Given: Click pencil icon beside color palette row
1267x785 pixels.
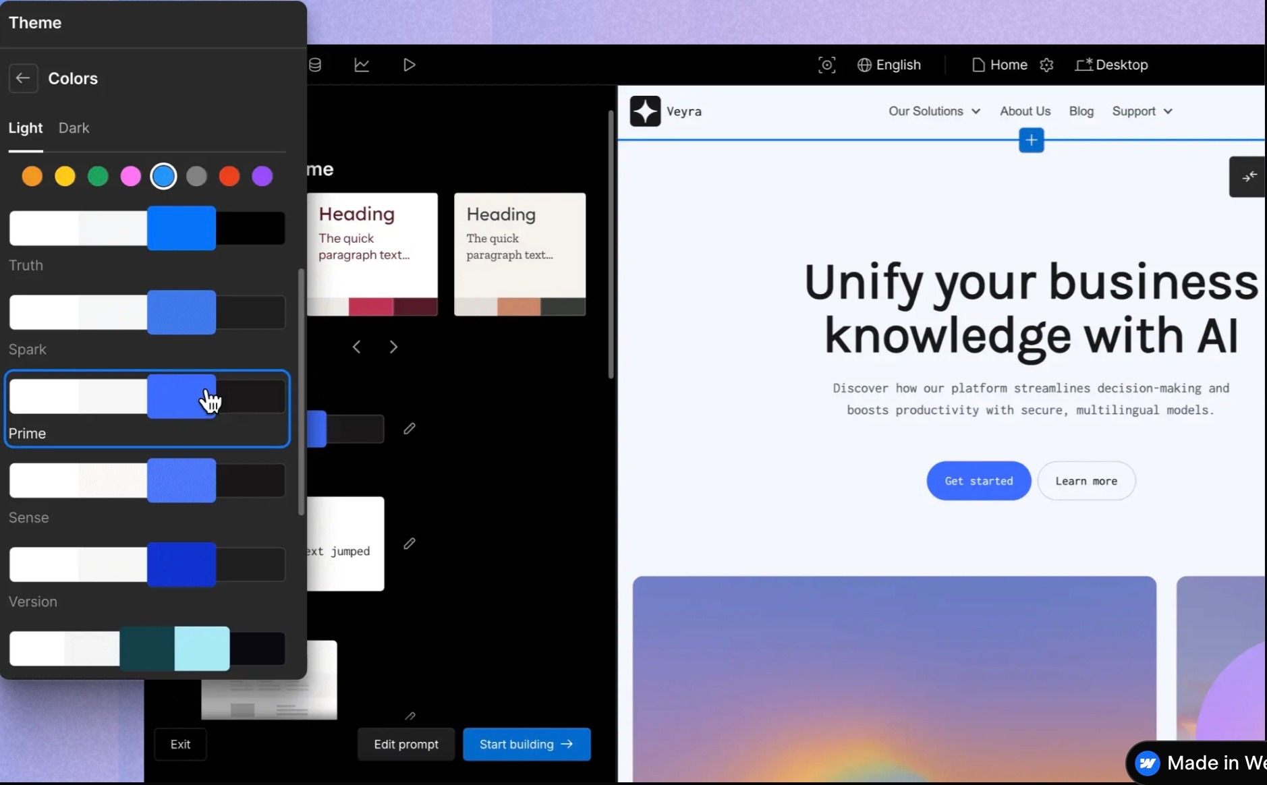Looking at the screenshot, I should [x=410, y=429].
